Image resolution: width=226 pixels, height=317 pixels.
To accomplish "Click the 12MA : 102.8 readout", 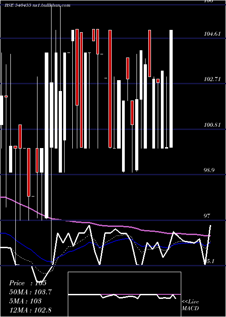I will (x=30, y=310).
